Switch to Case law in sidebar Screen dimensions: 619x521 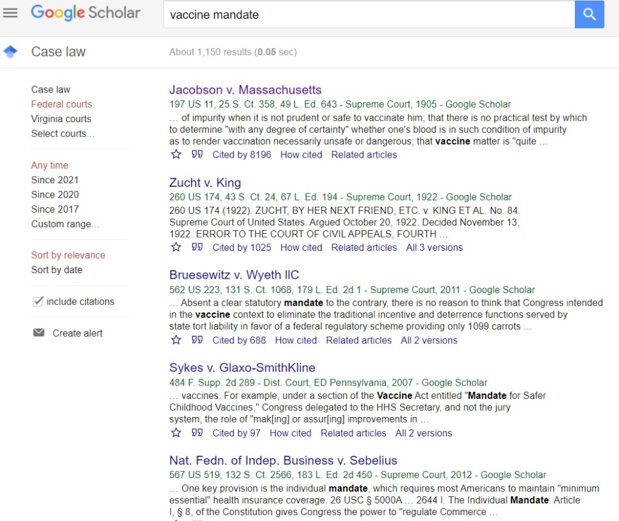tap(51, 89)
